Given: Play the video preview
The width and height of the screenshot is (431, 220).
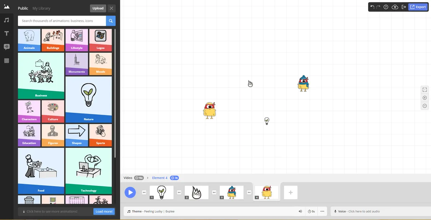Looking at the screenshot, I should coord(130,192).
